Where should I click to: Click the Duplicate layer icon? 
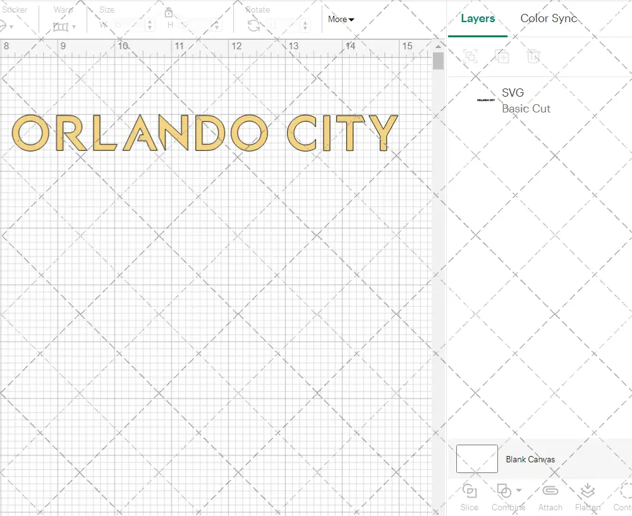coord(502,56)
